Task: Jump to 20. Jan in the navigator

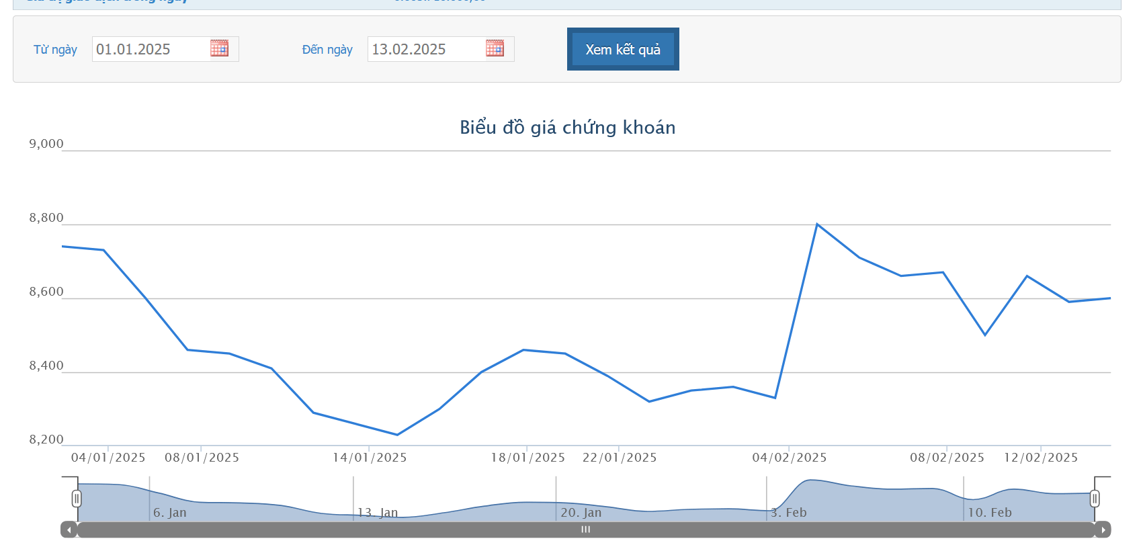Action: (x=581, y=512)
